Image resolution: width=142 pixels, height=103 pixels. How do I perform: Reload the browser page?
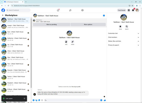coord(8,6)
